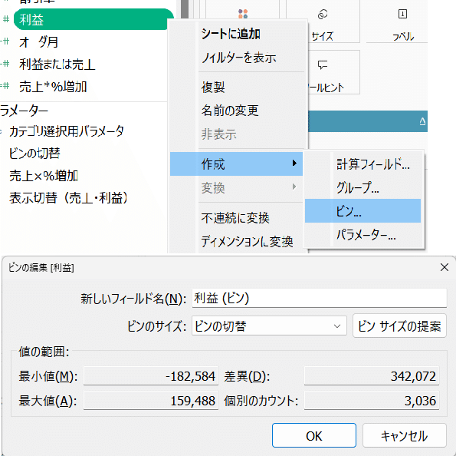Click the Color marks card icon

pyautogui.click(x=243, y=14)
